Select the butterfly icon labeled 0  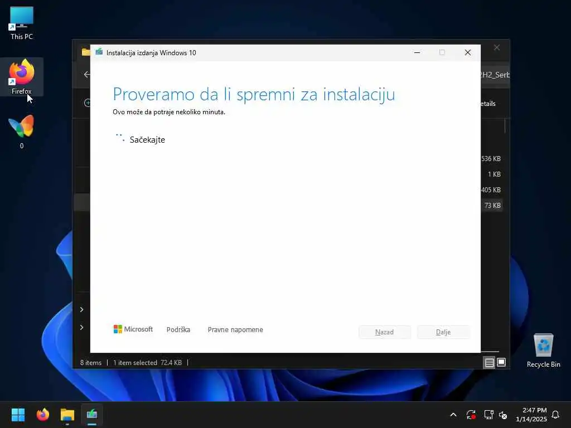(22, 132)
